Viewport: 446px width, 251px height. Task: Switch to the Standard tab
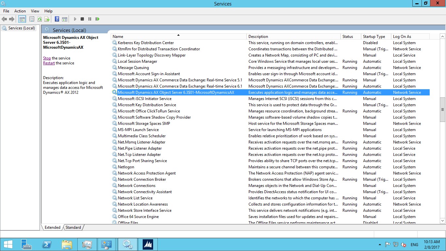[x=73, y=227]
